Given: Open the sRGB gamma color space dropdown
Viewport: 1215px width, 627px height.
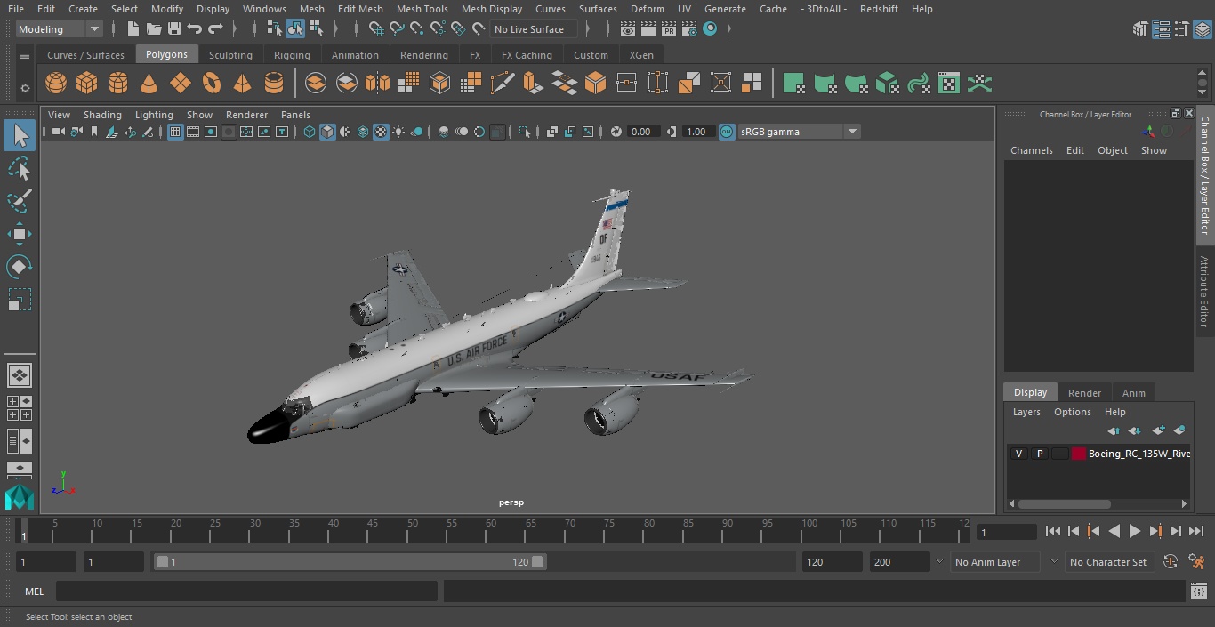Looking at the screenshot, I should pyautogui.click(x=799, y=132).
